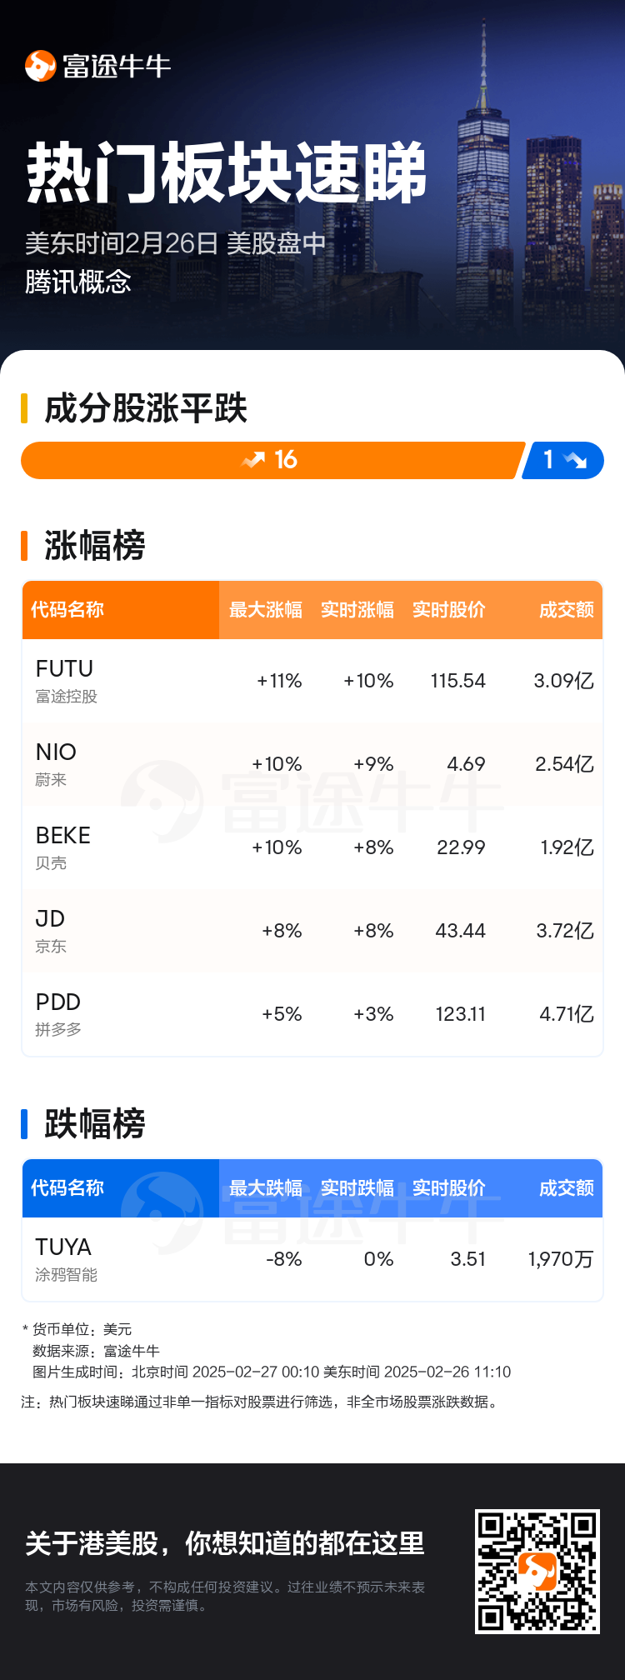Click the 成交额 header in gainers table

pyautogui.click(x=567, y=610)
